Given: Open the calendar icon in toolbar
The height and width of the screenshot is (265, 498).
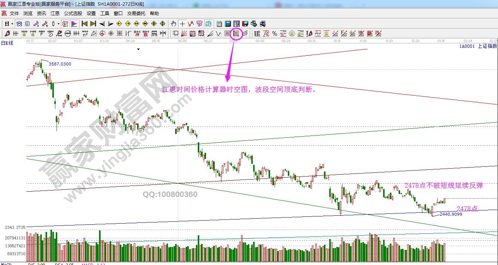Looking at the screenshot, I should [219, 24].
